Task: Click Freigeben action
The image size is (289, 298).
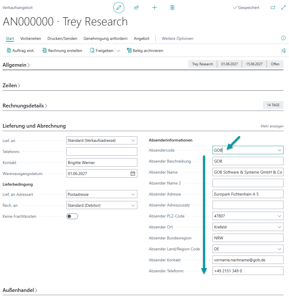Action: [x=102, y=51]
